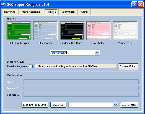The image size is (145, 114).
Task: Open the About tab
Action: click(84, 12)
